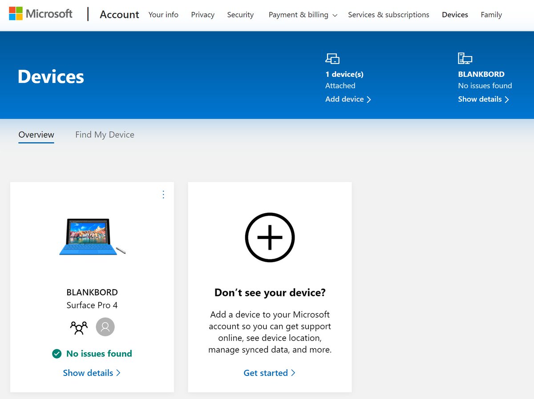Switch to the Find My Device tab
Screen dimensions: 534x399
[x=105, y=135]
